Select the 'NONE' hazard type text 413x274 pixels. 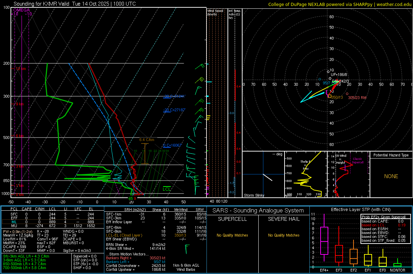[391, 176]
